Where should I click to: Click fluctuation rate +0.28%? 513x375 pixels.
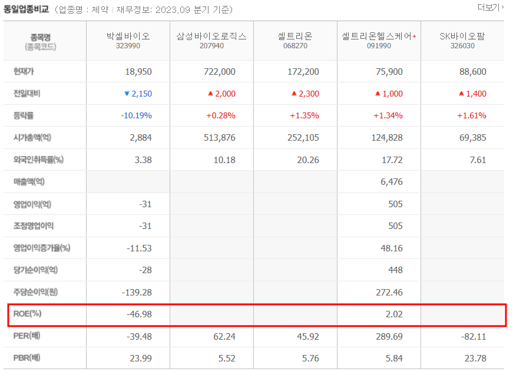(221, 115)
